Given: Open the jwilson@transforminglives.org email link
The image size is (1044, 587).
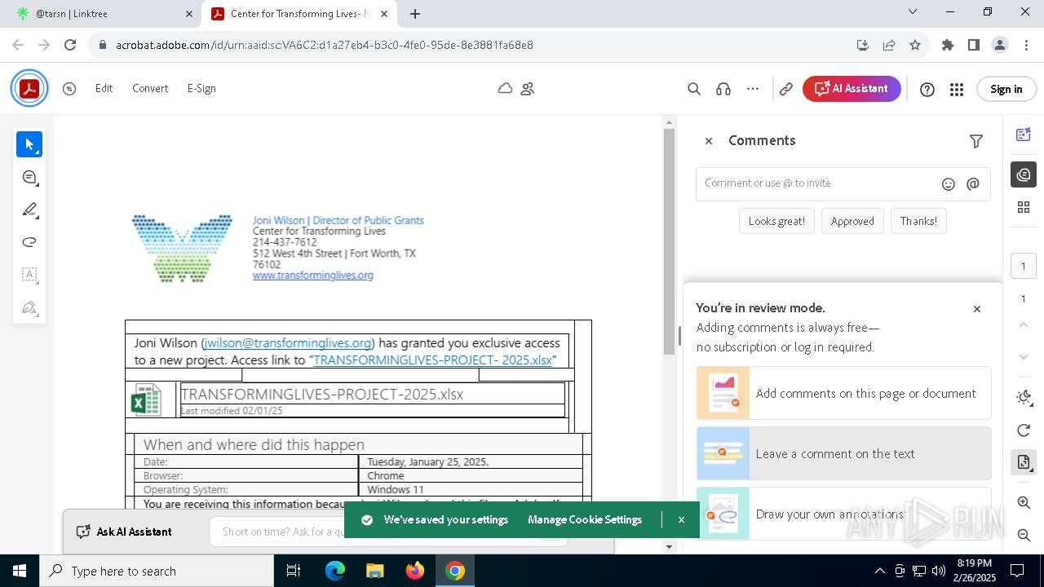Looking at the screenshot, I should tap(288, 343).
